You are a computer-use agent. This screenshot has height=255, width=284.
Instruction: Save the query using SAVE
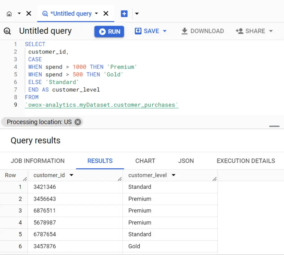(x=147, y=31)
